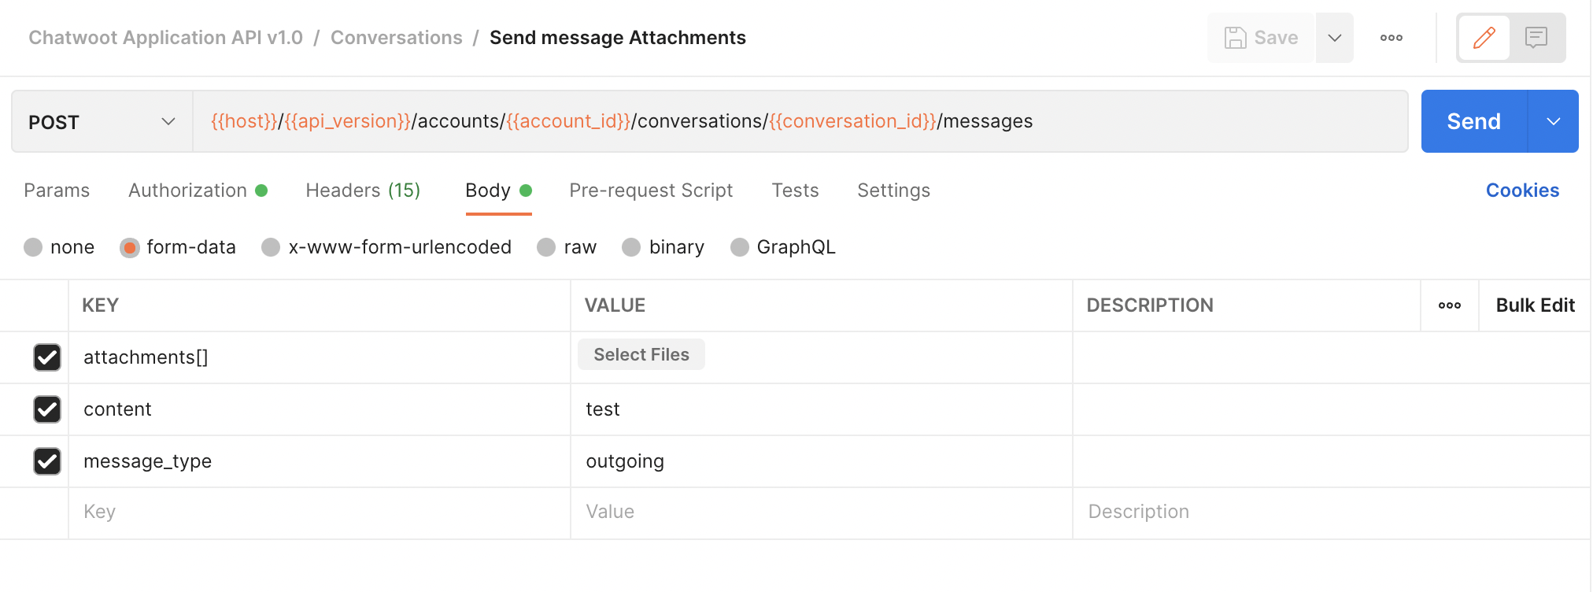This screenshot has height=592, width=1593.
Task: Open the edit pencil icon on the right
Action: [1483, 37]
